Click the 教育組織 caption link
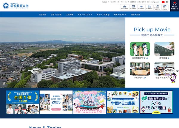This screenshot has width=179, height=128. (164, 58)
